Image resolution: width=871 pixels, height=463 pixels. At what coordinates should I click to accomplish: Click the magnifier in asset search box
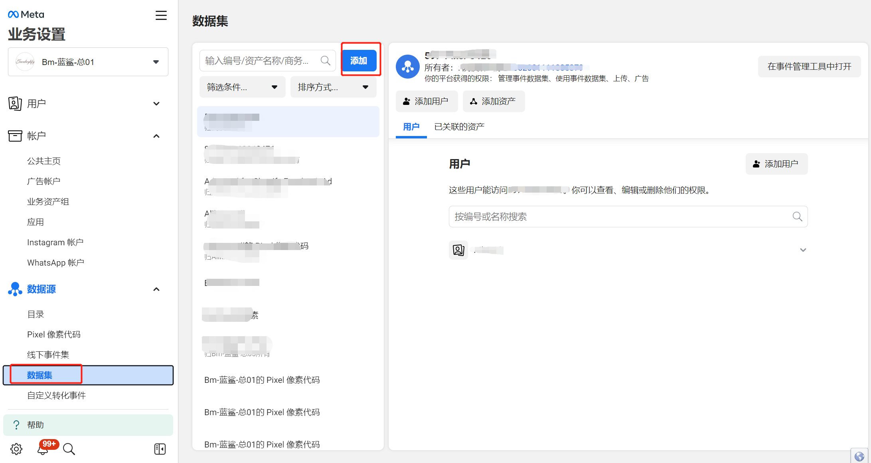[x=326, y=61]
